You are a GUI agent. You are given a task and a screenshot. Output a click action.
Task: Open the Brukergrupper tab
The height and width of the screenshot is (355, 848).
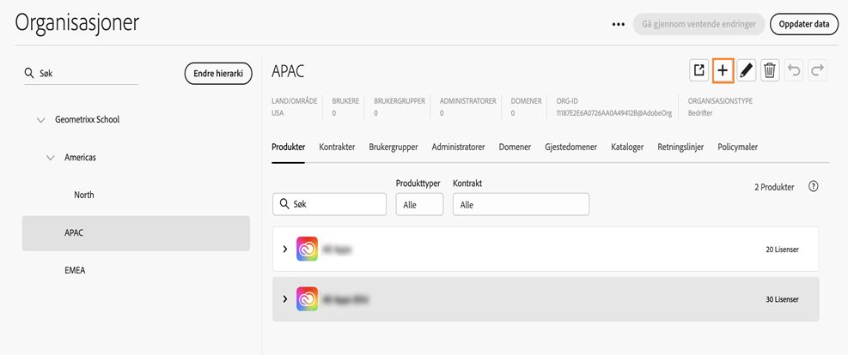pyautogui.click(x=393, y=147)
